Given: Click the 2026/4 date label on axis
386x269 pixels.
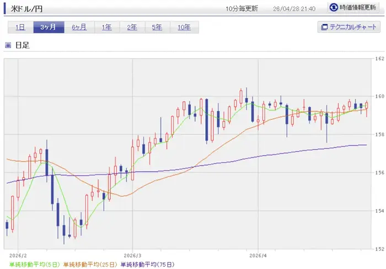Looking at the screenshot, I should coord(258,256).
